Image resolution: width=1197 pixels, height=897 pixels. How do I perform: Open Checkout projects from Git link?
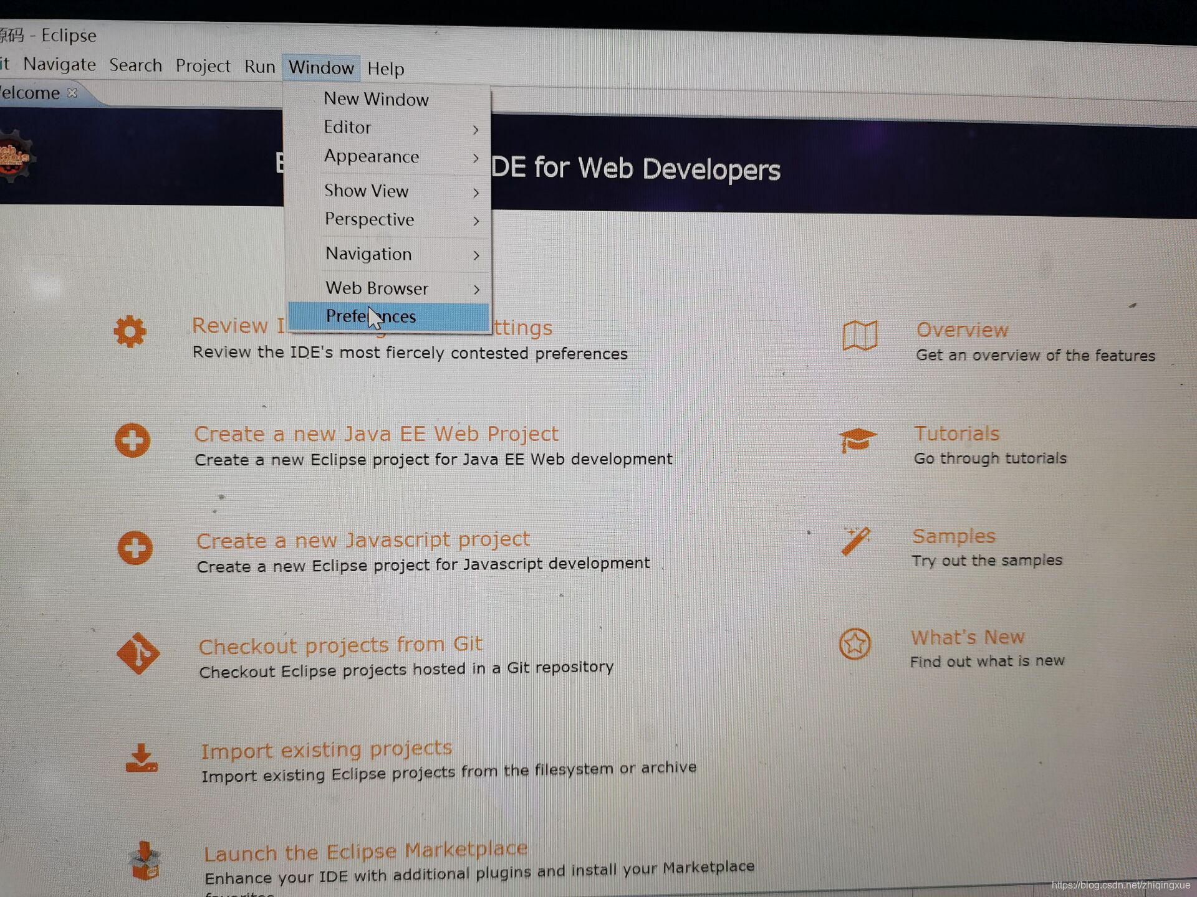[x=340, y=645]
